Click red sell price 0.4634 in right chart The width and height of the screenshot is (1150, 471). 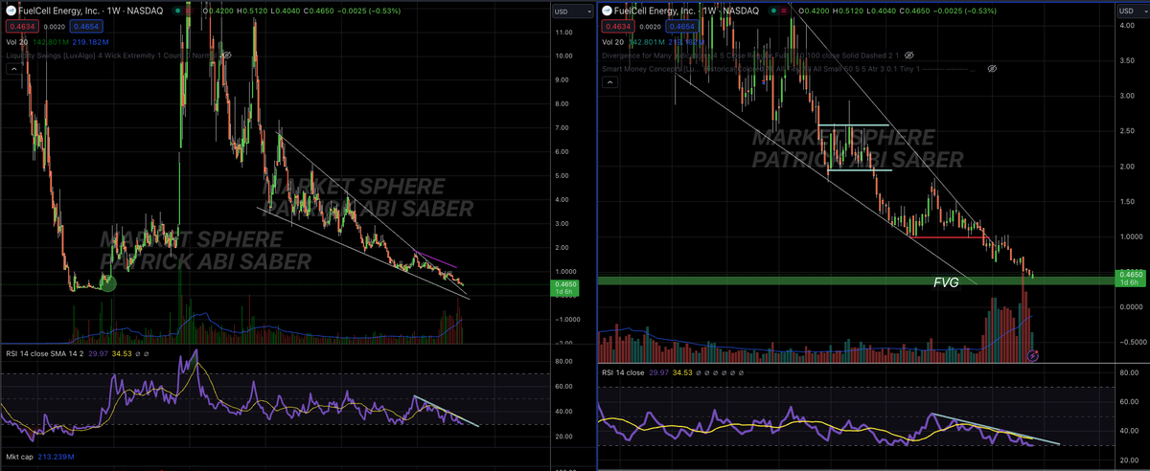[x=617, y=27]
